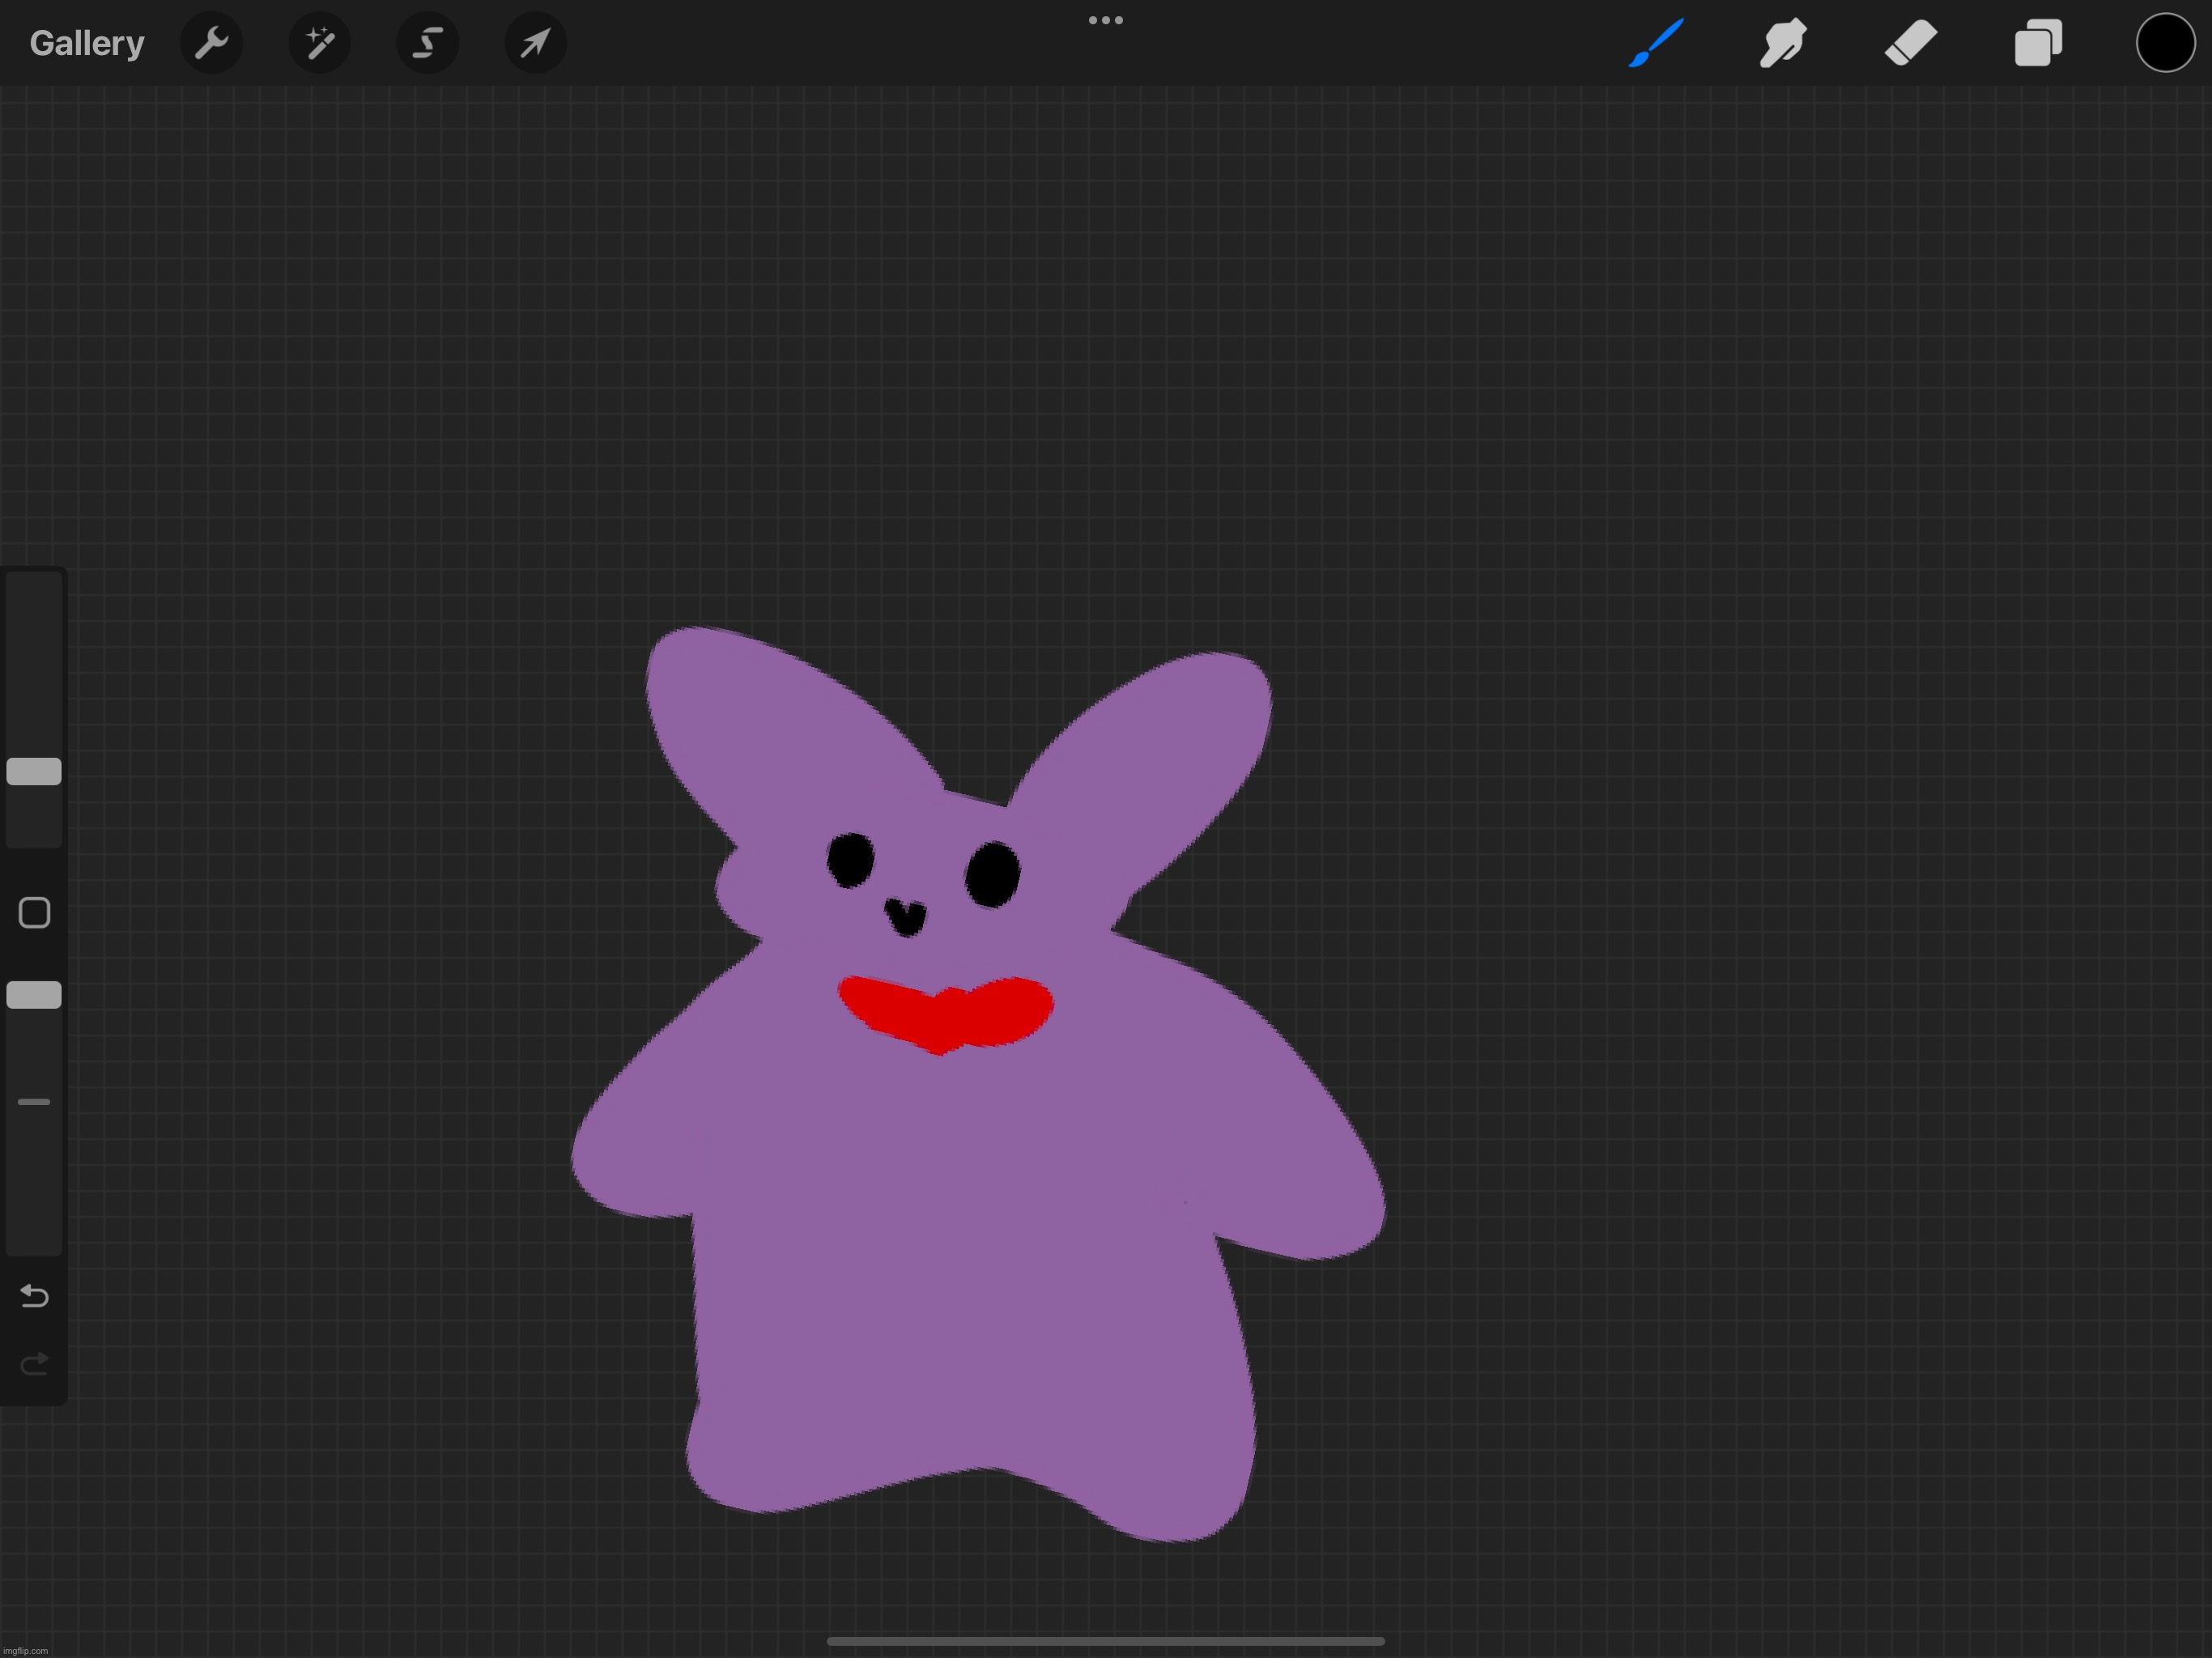The width and height of the screenshot is (2212, 1658).
Task: Select the Smudge tool
Action: (x=1783, y=43)
